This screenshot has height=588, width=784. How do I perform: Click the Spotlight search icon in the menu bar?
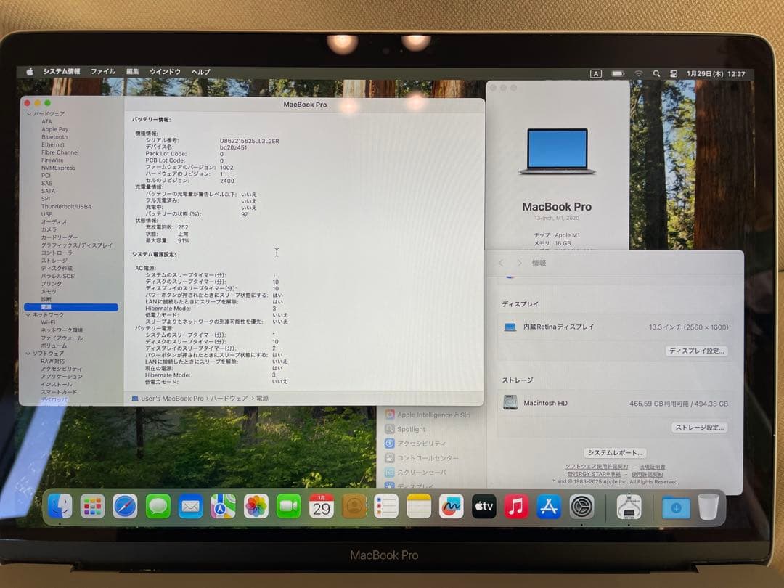(x=656, y=73)
